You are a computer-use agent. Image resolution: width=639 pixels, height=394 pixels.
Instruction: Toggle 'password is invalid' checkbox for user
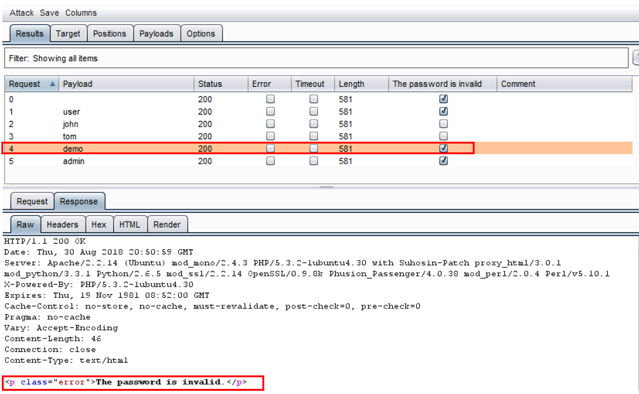tap(443, 112)
